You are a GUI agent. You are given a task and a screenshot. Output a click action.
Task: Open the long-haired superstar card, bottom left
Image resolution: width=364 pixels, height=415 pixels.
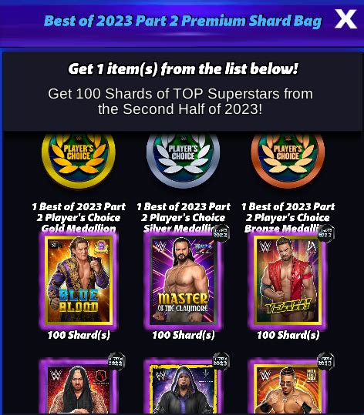(x=79, y=387)
